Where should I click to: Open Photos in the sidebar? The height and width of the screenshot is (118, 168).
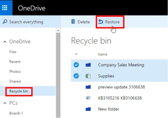pos(15,71)
